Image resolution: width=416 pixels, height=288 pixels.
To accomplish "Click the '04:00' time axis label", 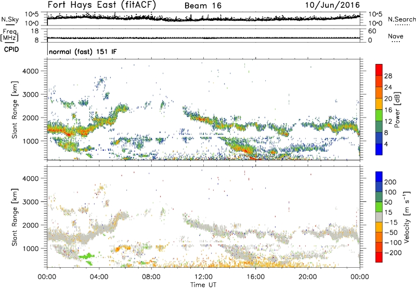I will [x=99, y=277].
